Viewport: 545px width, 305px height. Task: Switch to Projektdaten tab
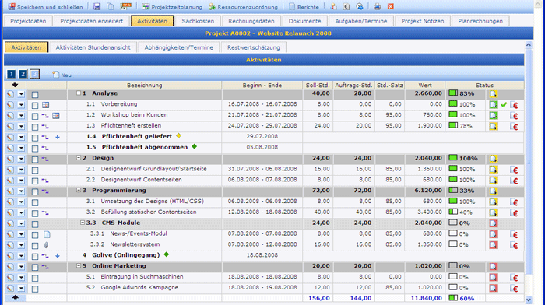(28, 21)
